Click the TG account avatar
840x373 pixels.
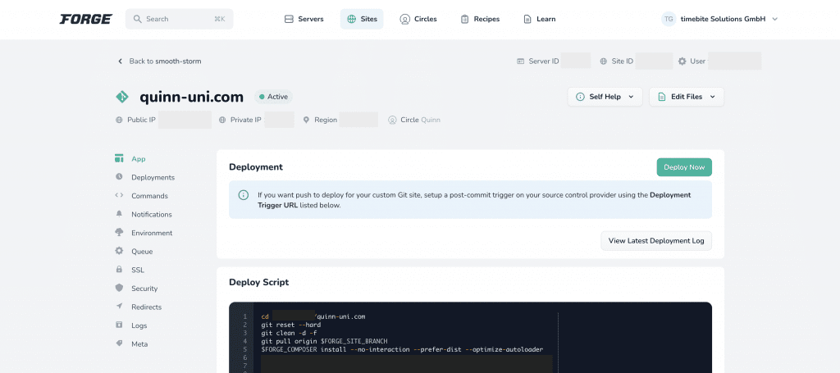(x=669, y=19)
